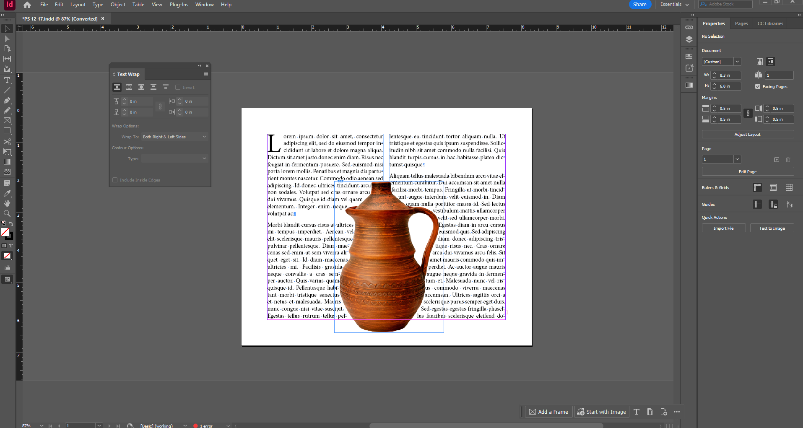Select the Selection tool arrow

tap(7, 29)
